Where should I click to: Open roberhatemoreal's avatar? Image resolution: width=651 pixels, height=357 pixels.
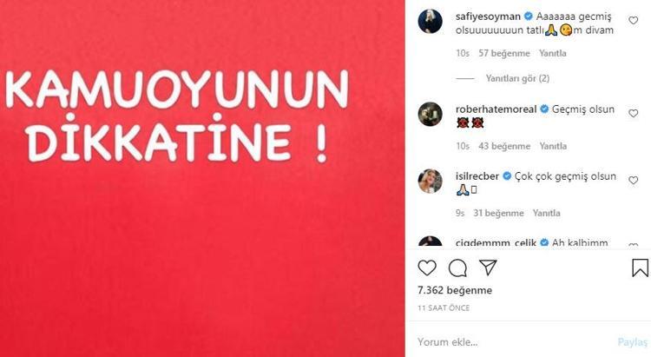click(431, 114)
